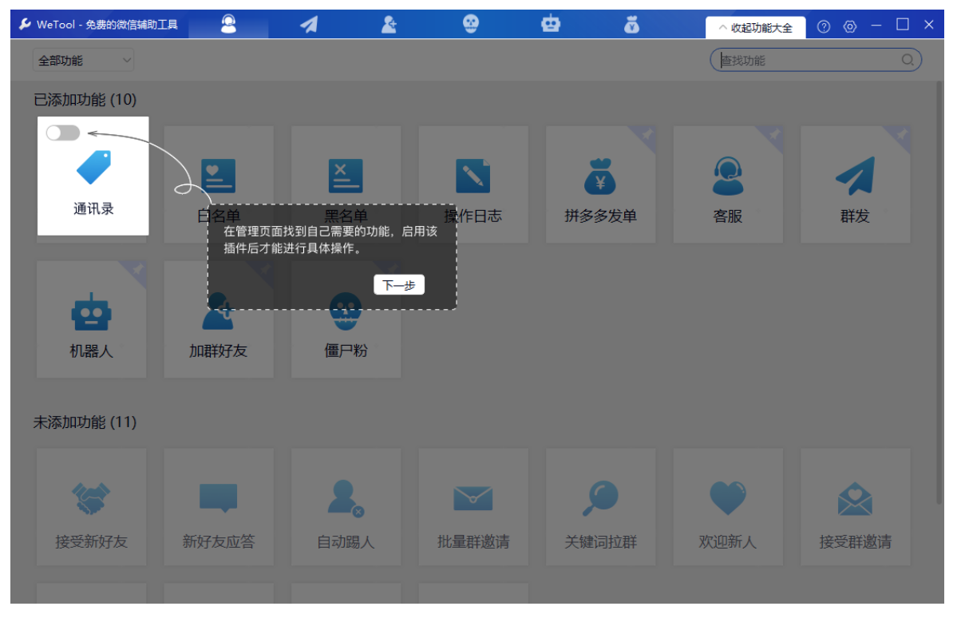Select the 关键词拉群 magnifier card

pos(600,507)
